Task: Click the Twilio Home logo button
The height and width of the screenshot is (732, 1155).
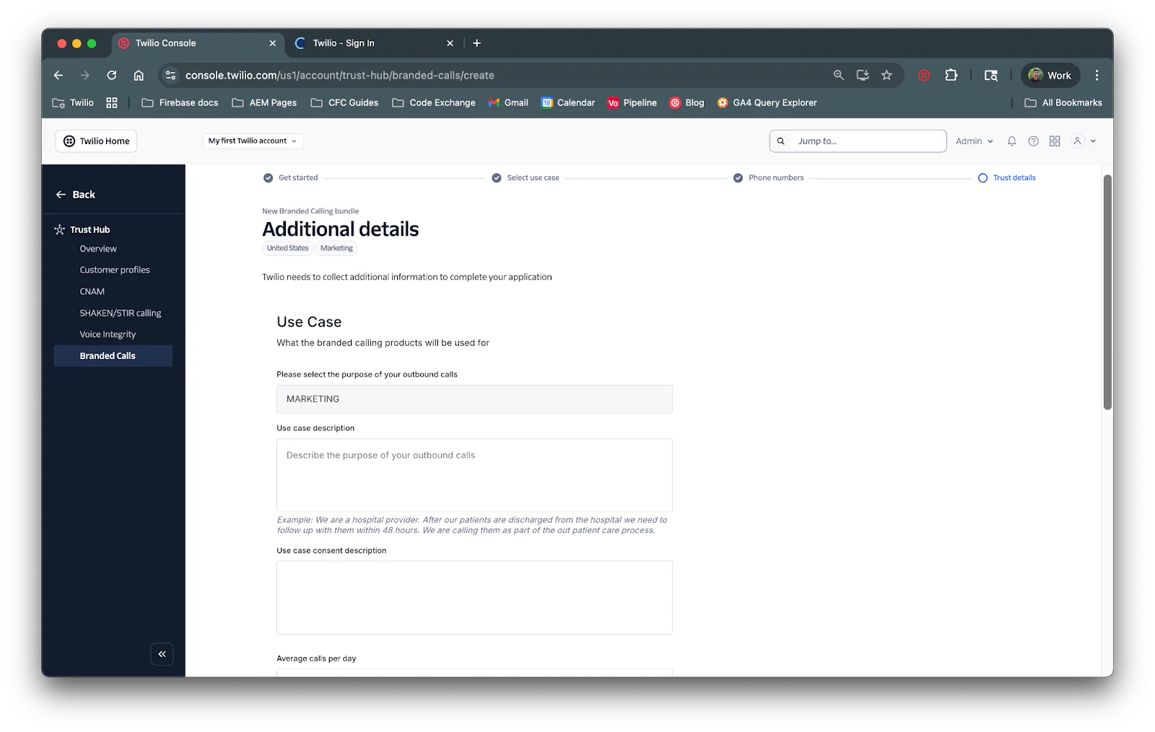Action: pyautogui.click(x=95, y=141)
